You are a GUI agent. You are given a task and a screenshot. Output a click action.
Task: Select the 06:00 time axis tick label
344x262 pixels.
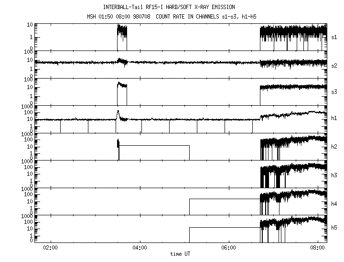(x=229, y=248)
